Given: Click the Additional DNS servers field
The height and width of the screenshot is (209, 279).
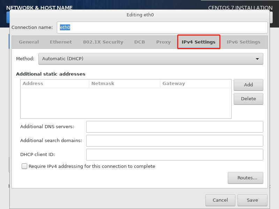Looking at the screenshot, I should tap(174, 126).
